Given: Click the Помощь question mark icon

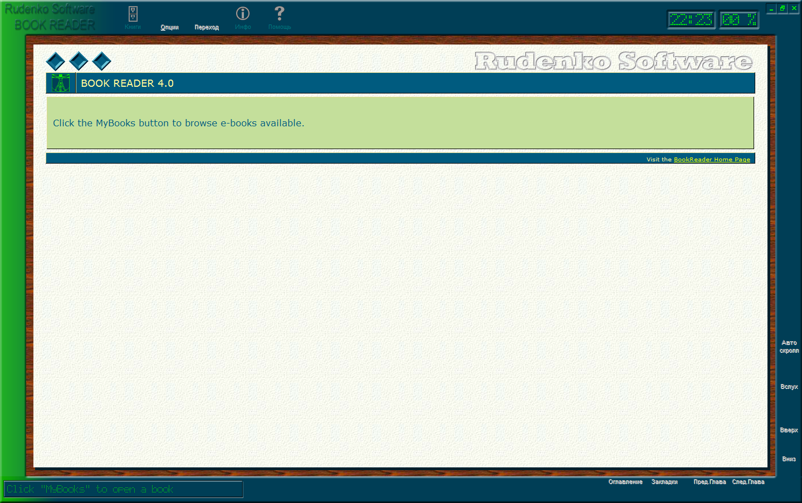Looking at the screenshot, I should (x=280, y=17).
